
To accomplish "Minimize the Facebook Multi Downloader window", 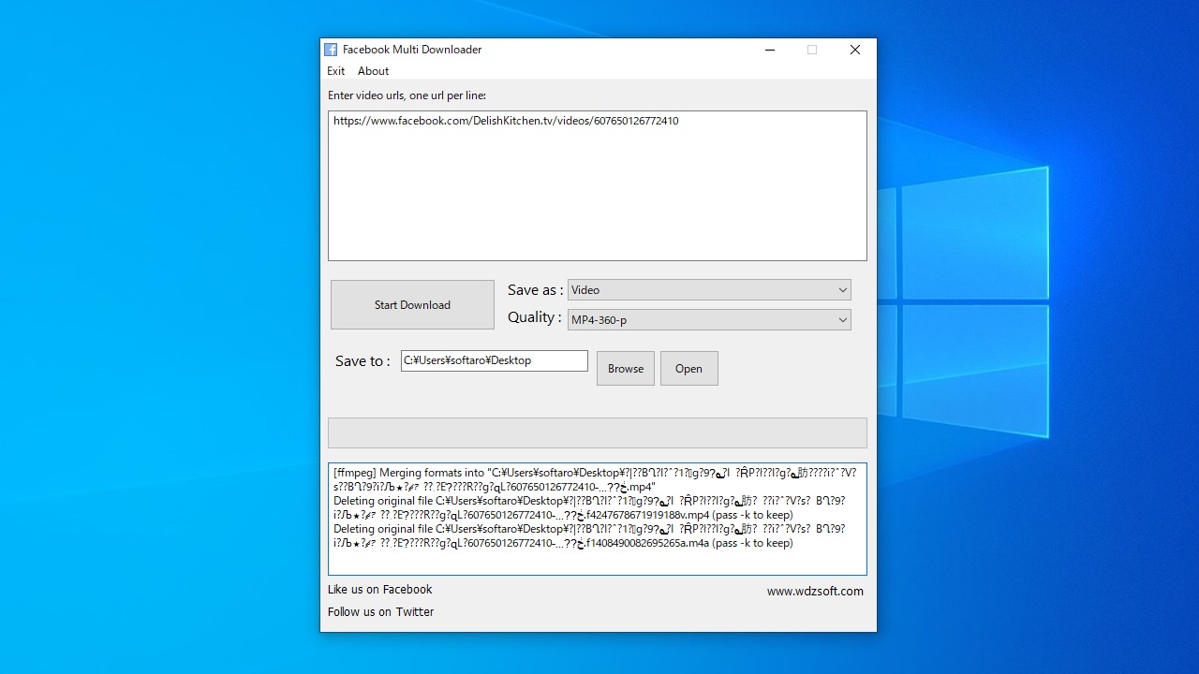I will tap(770, 50).
